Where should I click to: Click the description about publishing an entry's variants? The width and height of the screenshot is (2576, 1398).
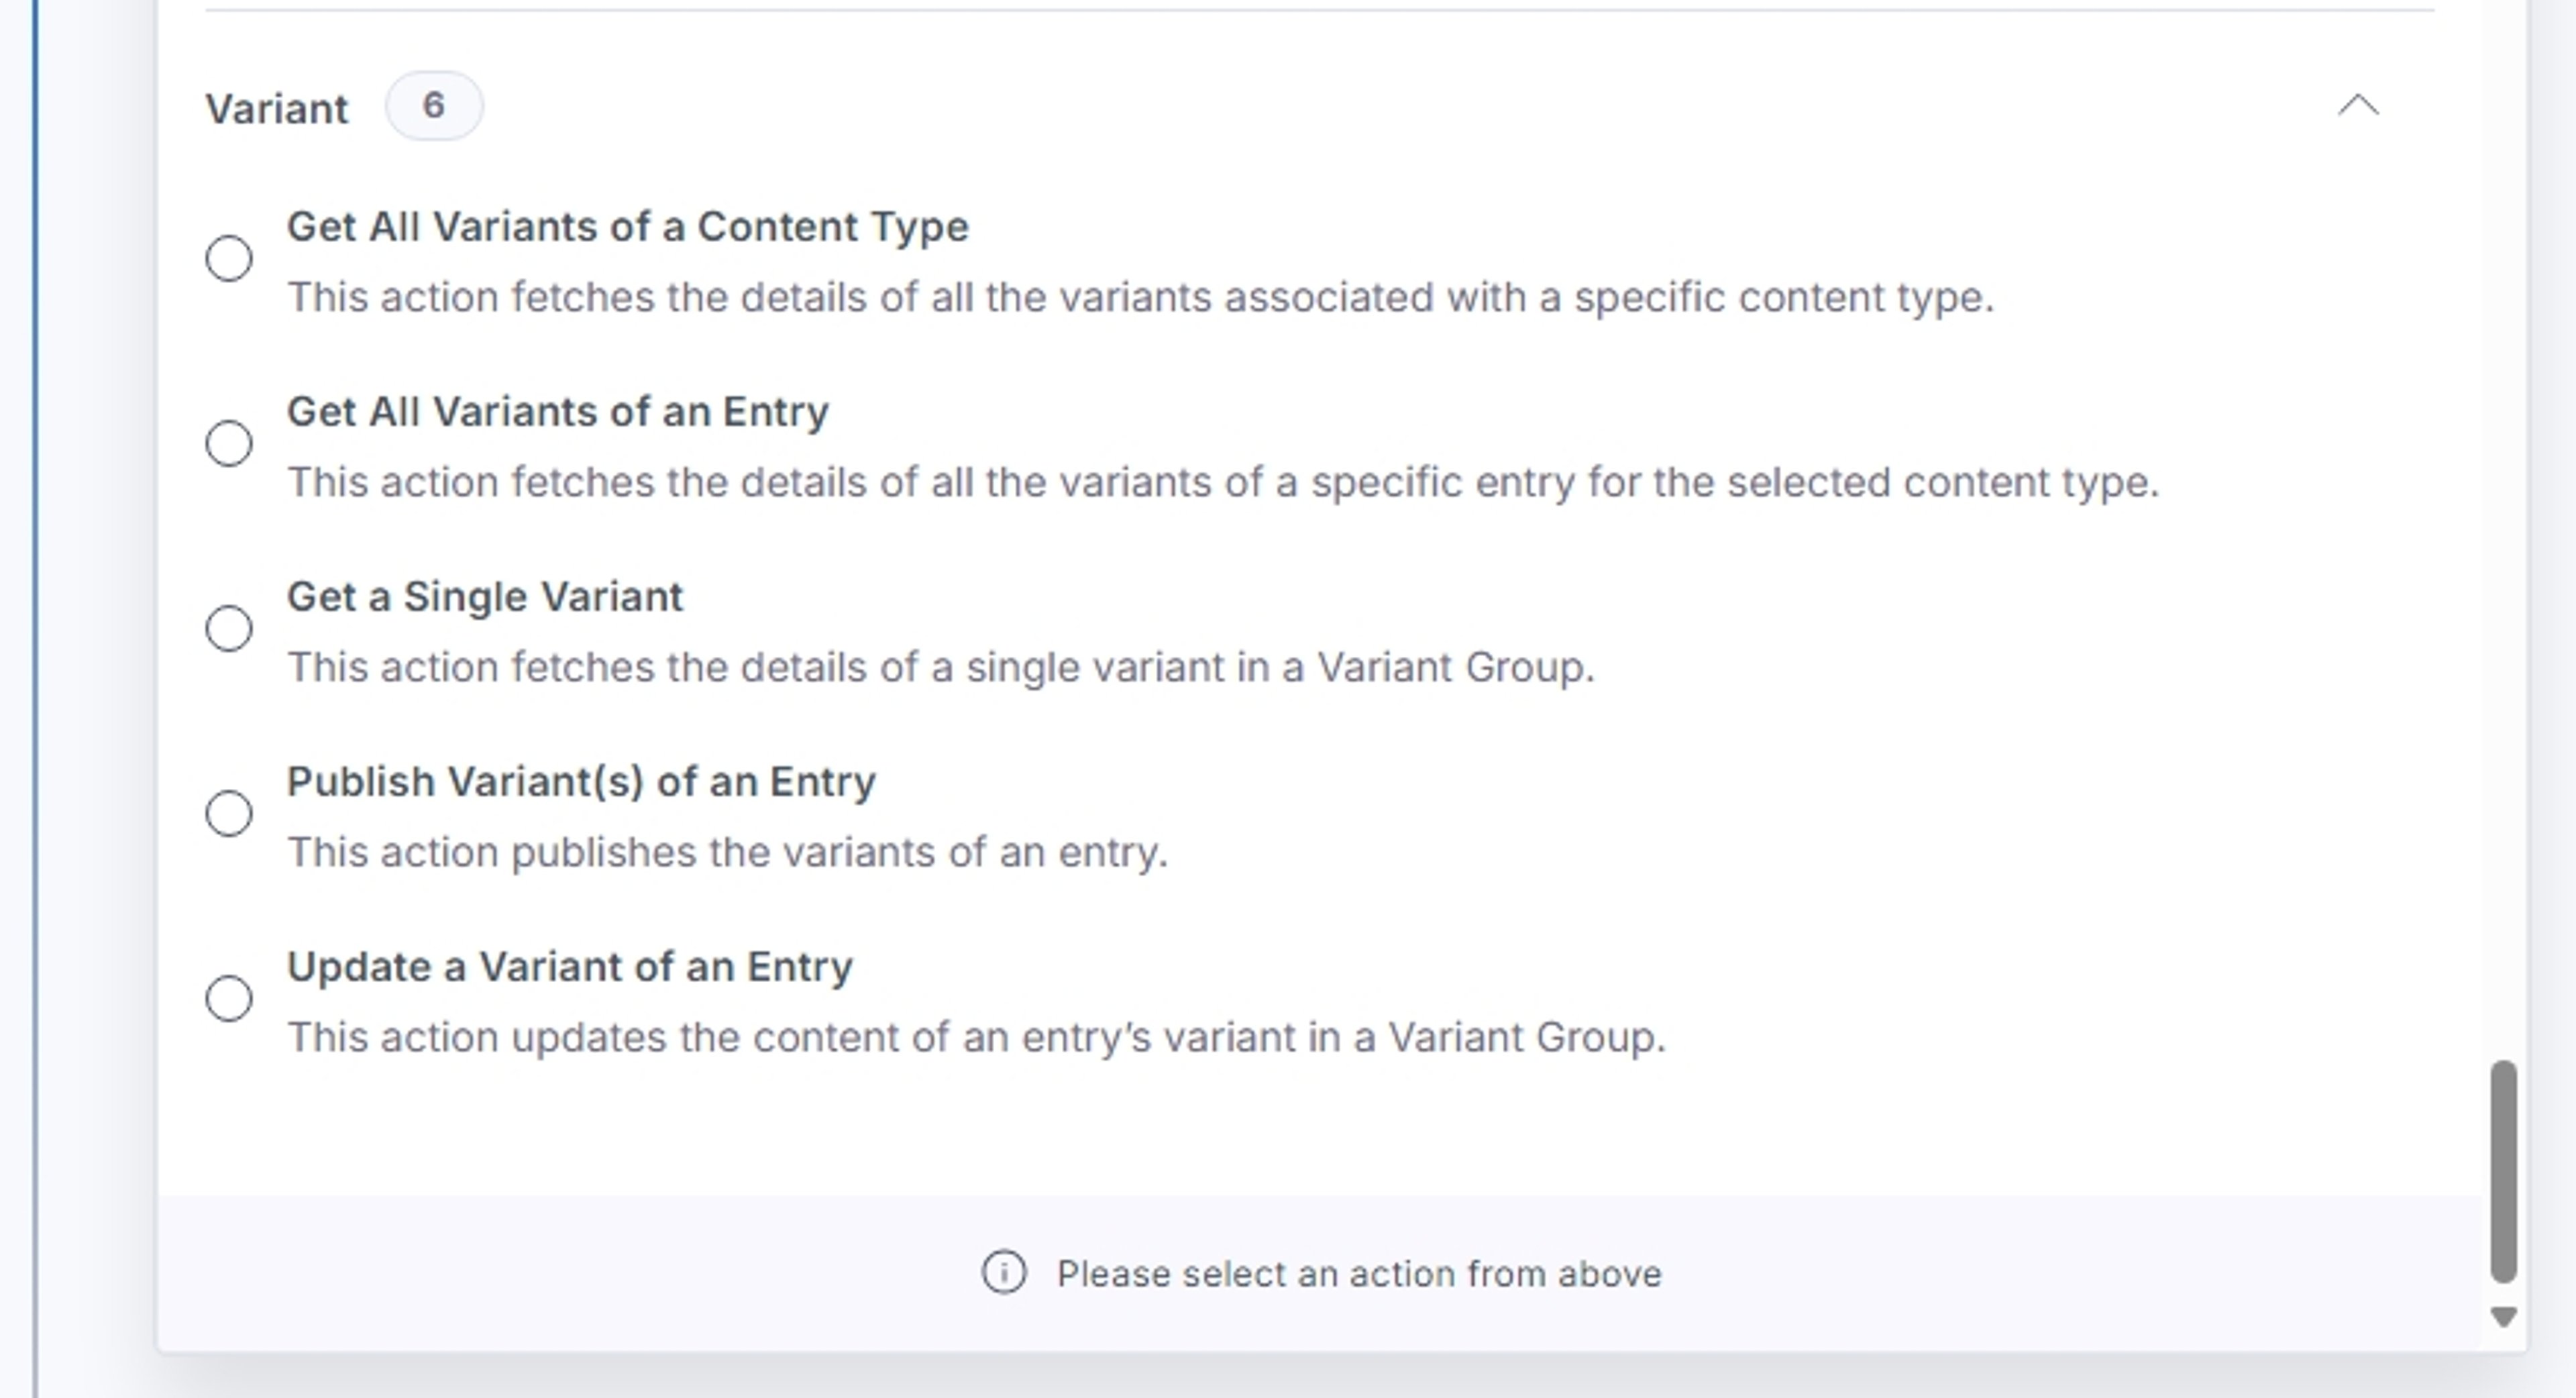tap(728, 852)
